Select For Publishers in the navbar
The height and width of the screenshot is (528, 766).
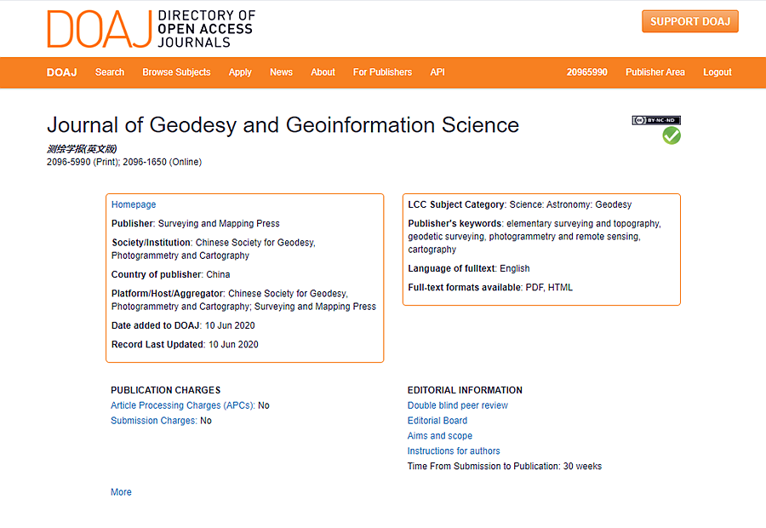point(382,72)
